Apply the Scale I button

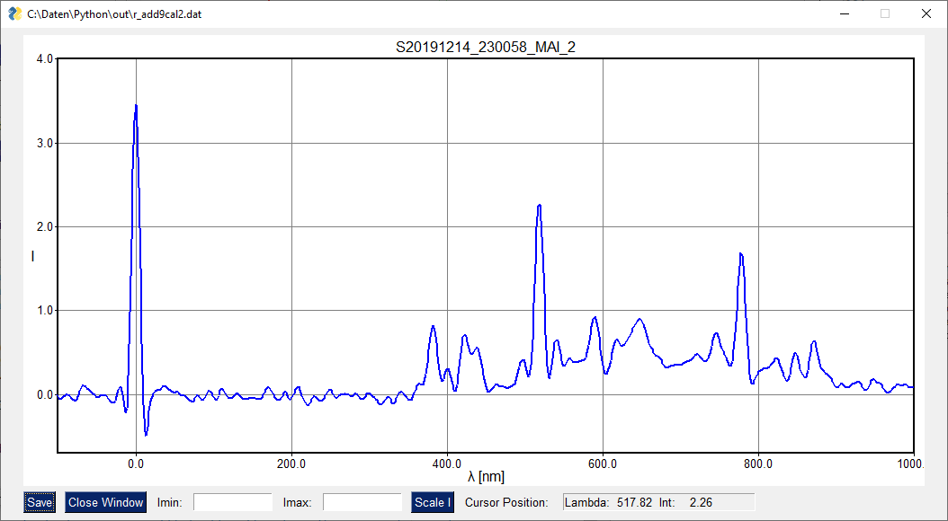coord(432,502)
